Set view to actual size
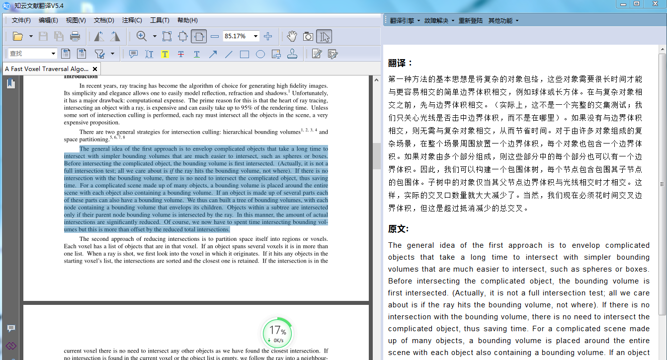 pyautogui.click(x=167, y=36)
